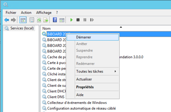Viewport: 171px width, 112px height.
Task: Click the gray Forward arrow in toolbar
Action: (x=13, y=20)
